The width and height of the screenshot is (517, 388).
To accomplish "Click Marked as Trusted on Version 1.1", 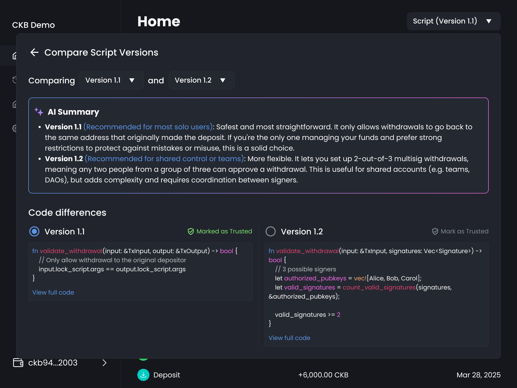I will click(x=220, y=231).
